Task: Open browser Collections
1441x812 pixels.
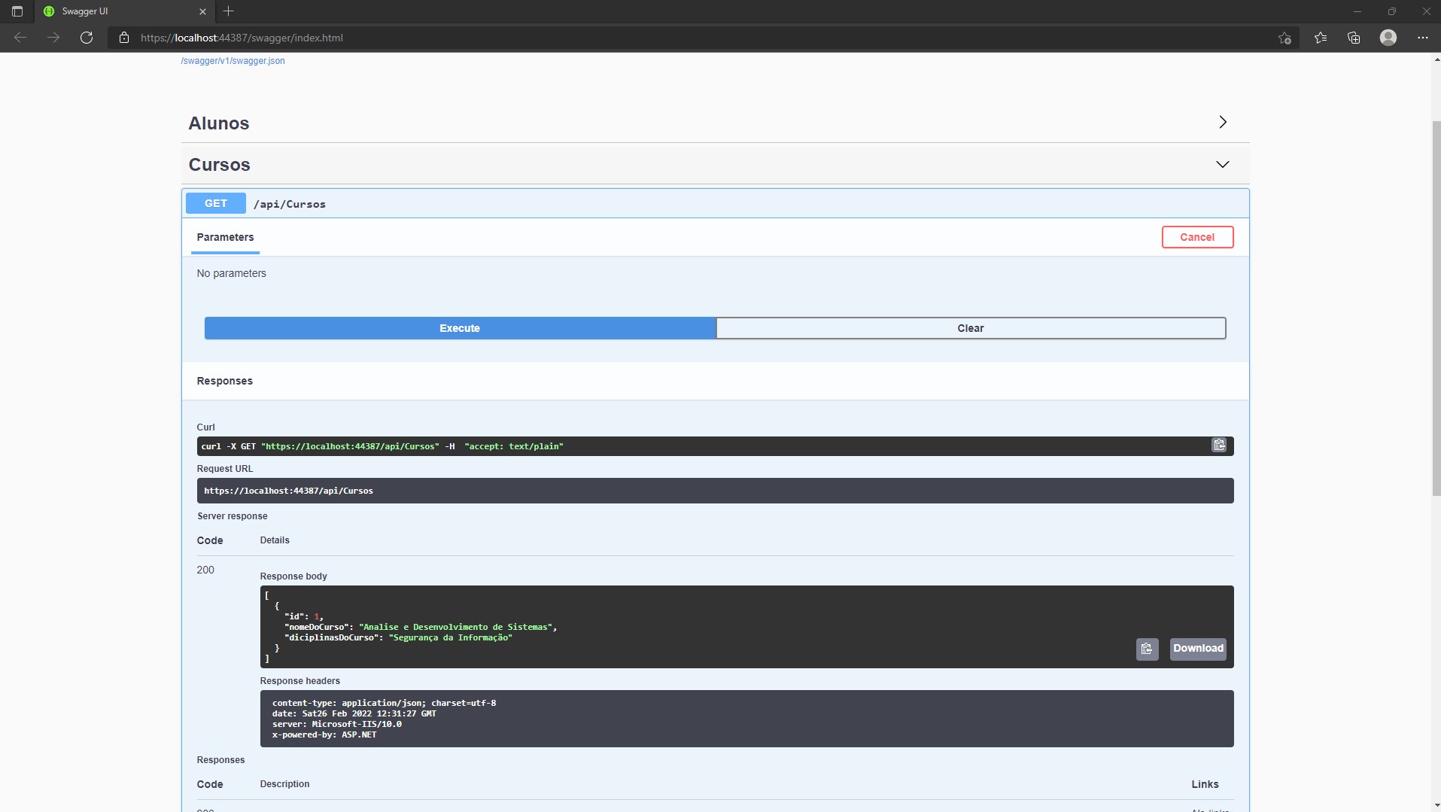Action: coord(1354,38)
